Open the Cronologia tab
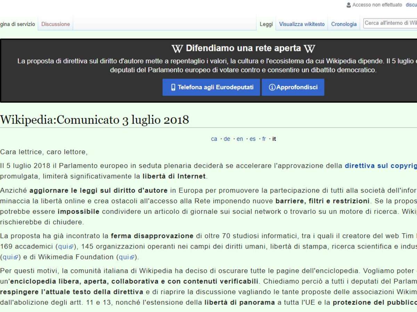Image resolution: width=417 pixels, height=312 pixels. (x=344, y=24)
